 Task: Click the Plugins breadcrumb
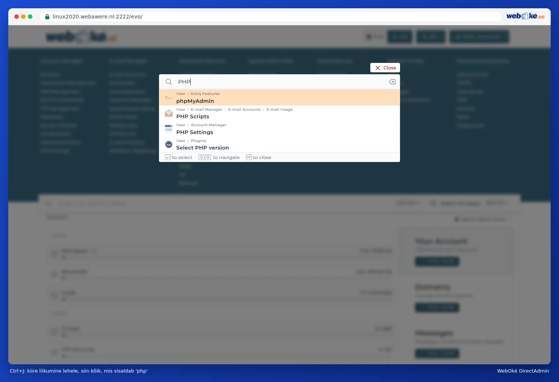click(x=199, y=141)
